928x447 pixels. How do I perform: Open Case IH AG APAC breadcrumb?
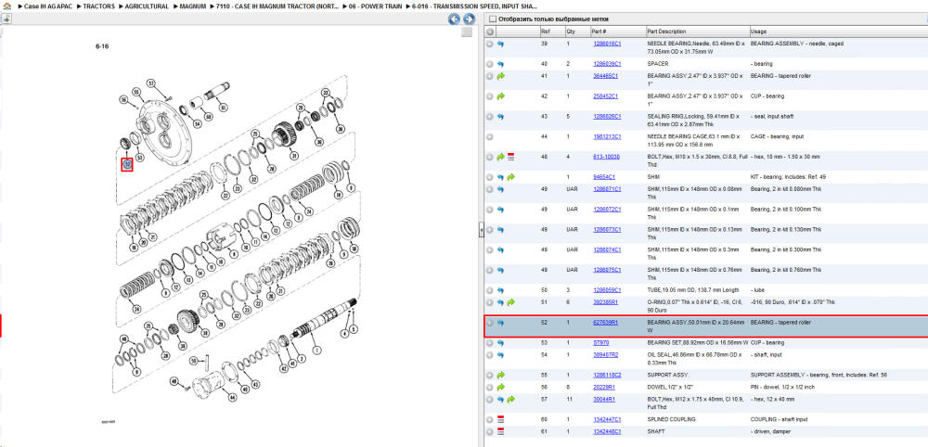point(49,6)
